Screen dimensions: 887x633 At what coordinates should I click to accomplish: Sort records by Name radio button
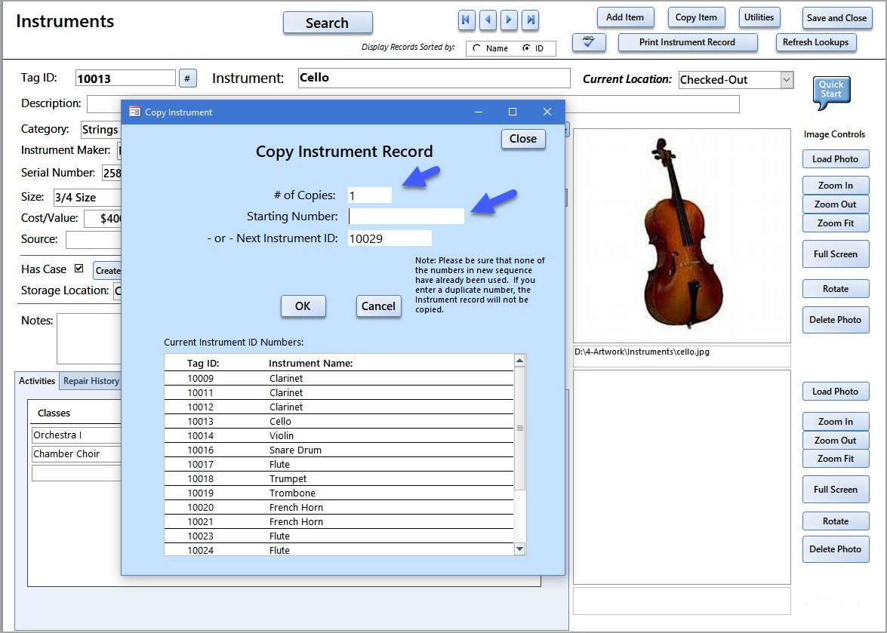tap(476, 48)
